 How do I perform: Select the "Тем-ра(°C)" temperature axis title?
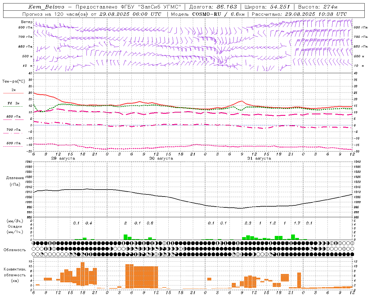coord(14,82)
